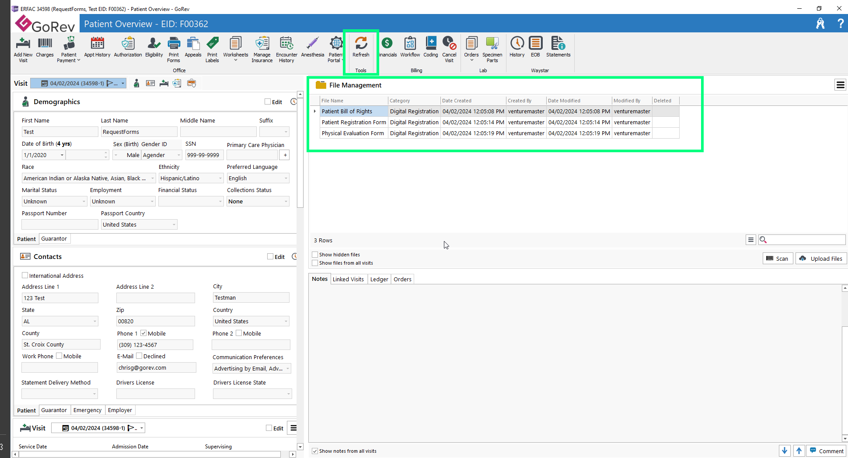Open the Marital Status dropdown

point(84,201)
